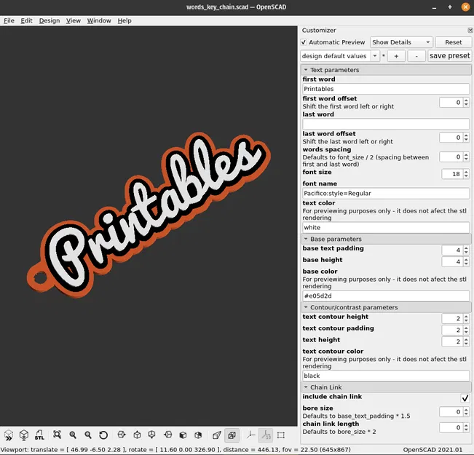Open the Design menu

[50, 20]
